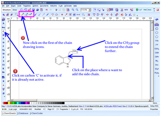161x117 pixels.
Task: Click the Save diskette icon
Action: pyautogui.click(x=33, y=10)
